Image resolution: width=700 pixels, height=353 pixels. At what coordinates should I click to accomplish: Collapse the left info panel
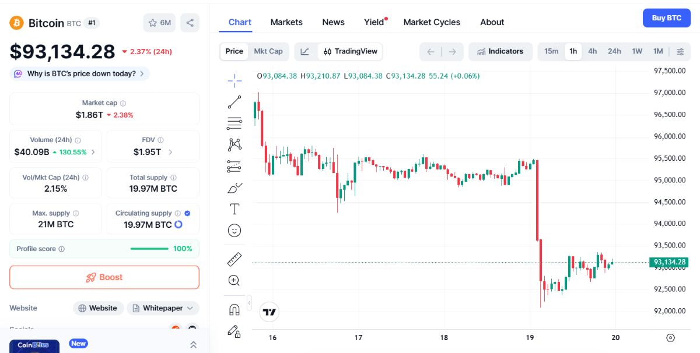pyautogui.click(x=193, y=344)
